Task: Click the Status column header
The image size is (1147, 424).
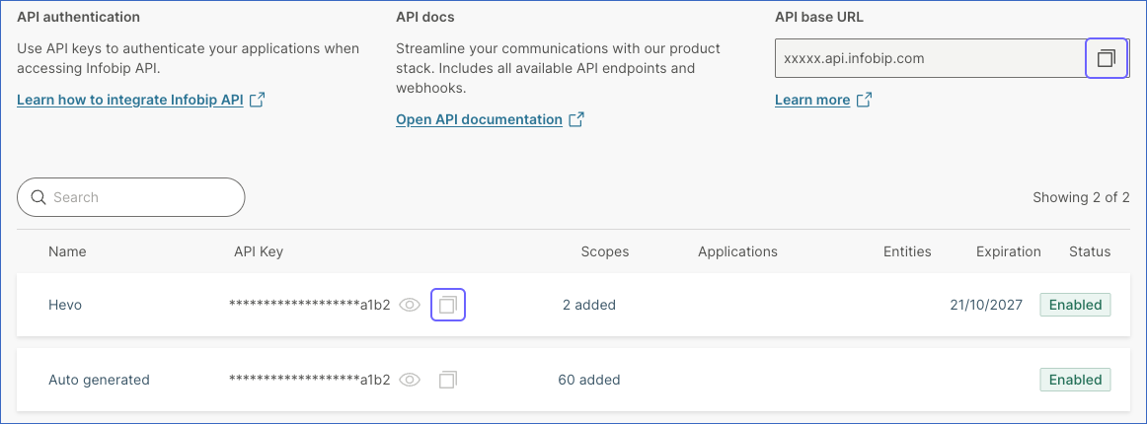Action: click(1090, 251)
